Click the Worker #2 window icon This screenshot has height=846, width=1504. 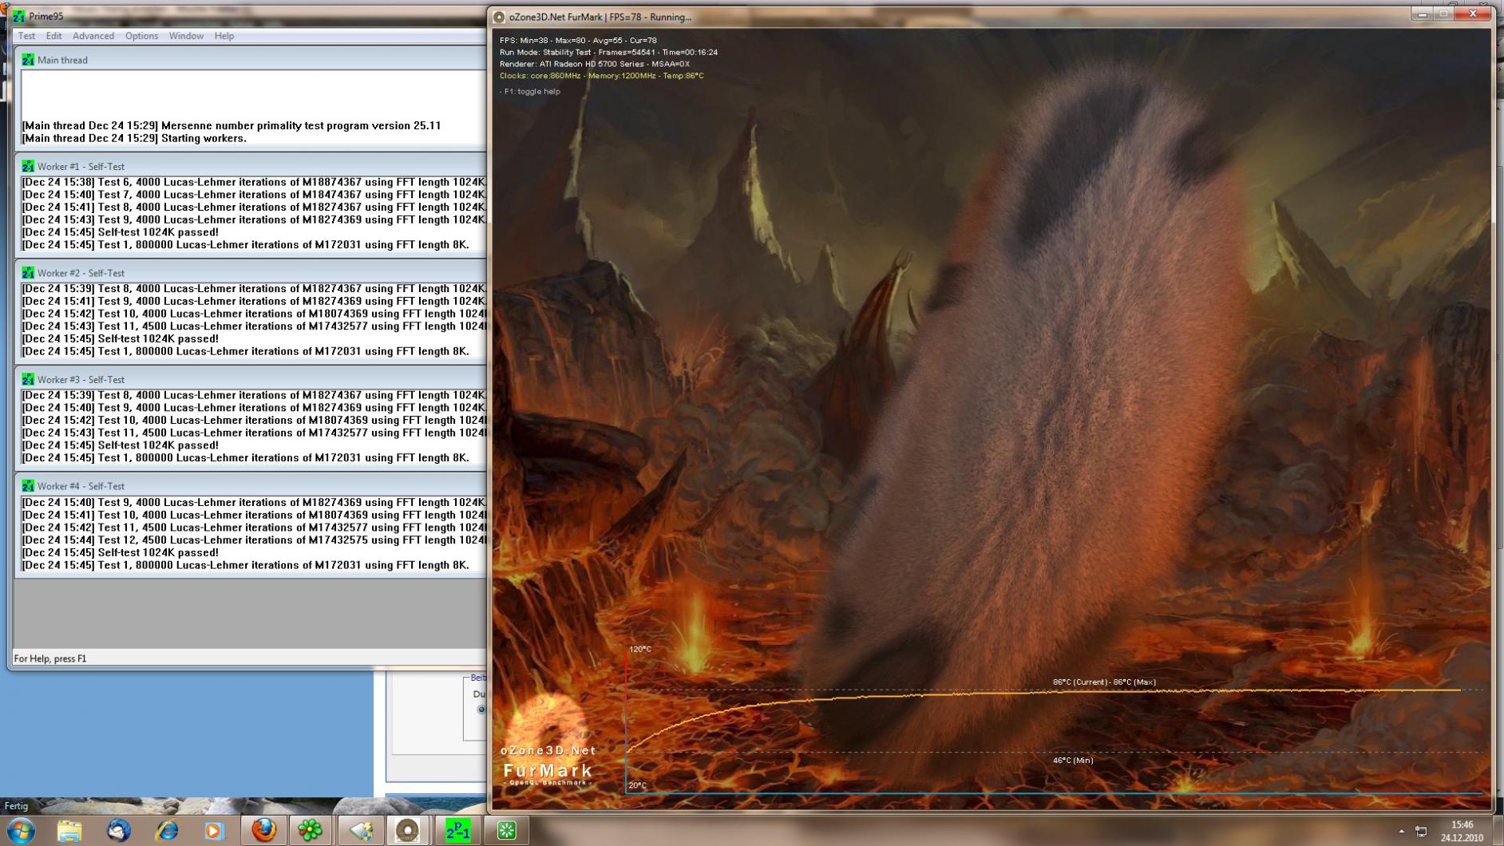(x=28, y=273)
